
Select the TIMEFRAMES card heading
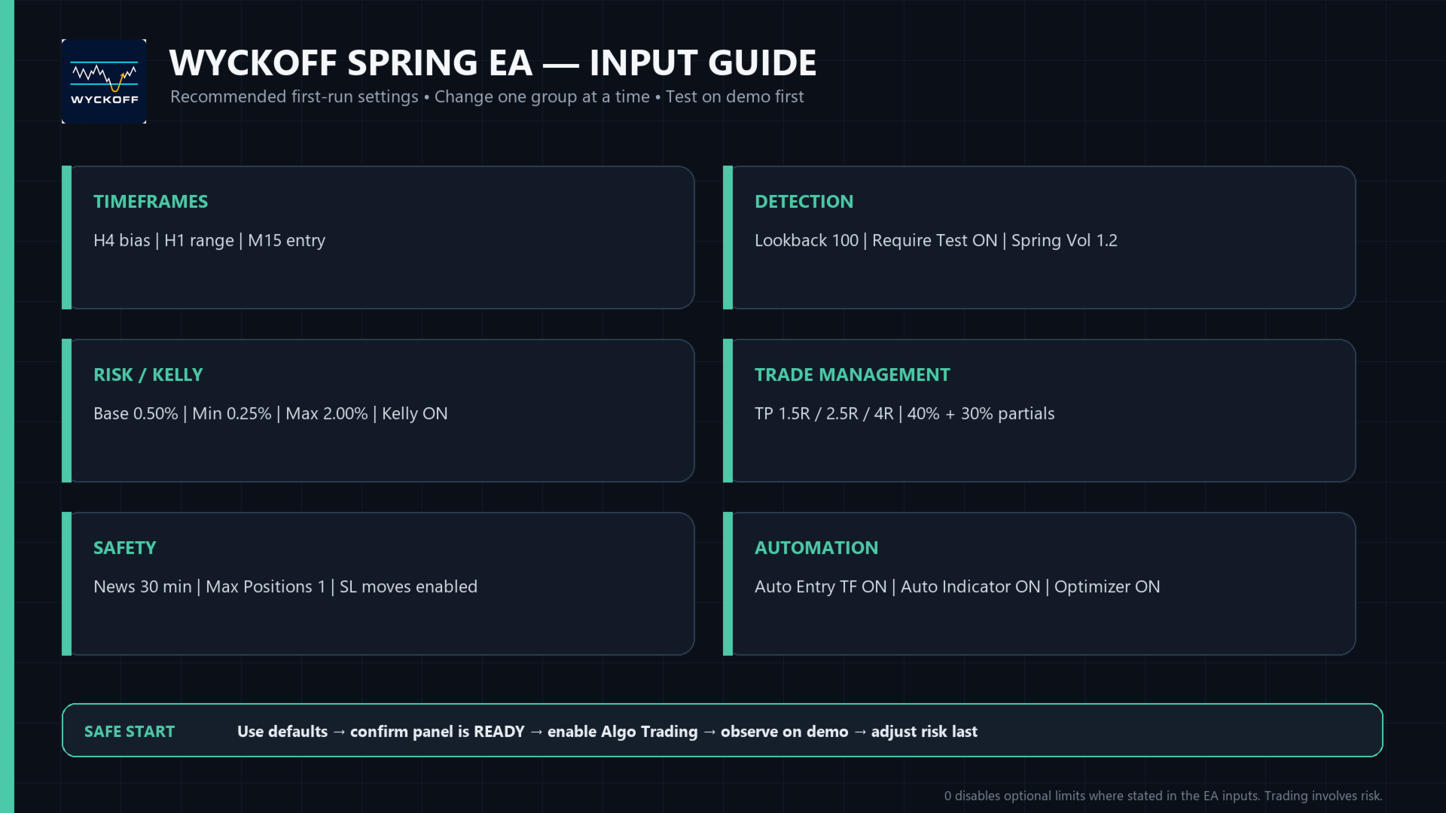pos(151,202)
